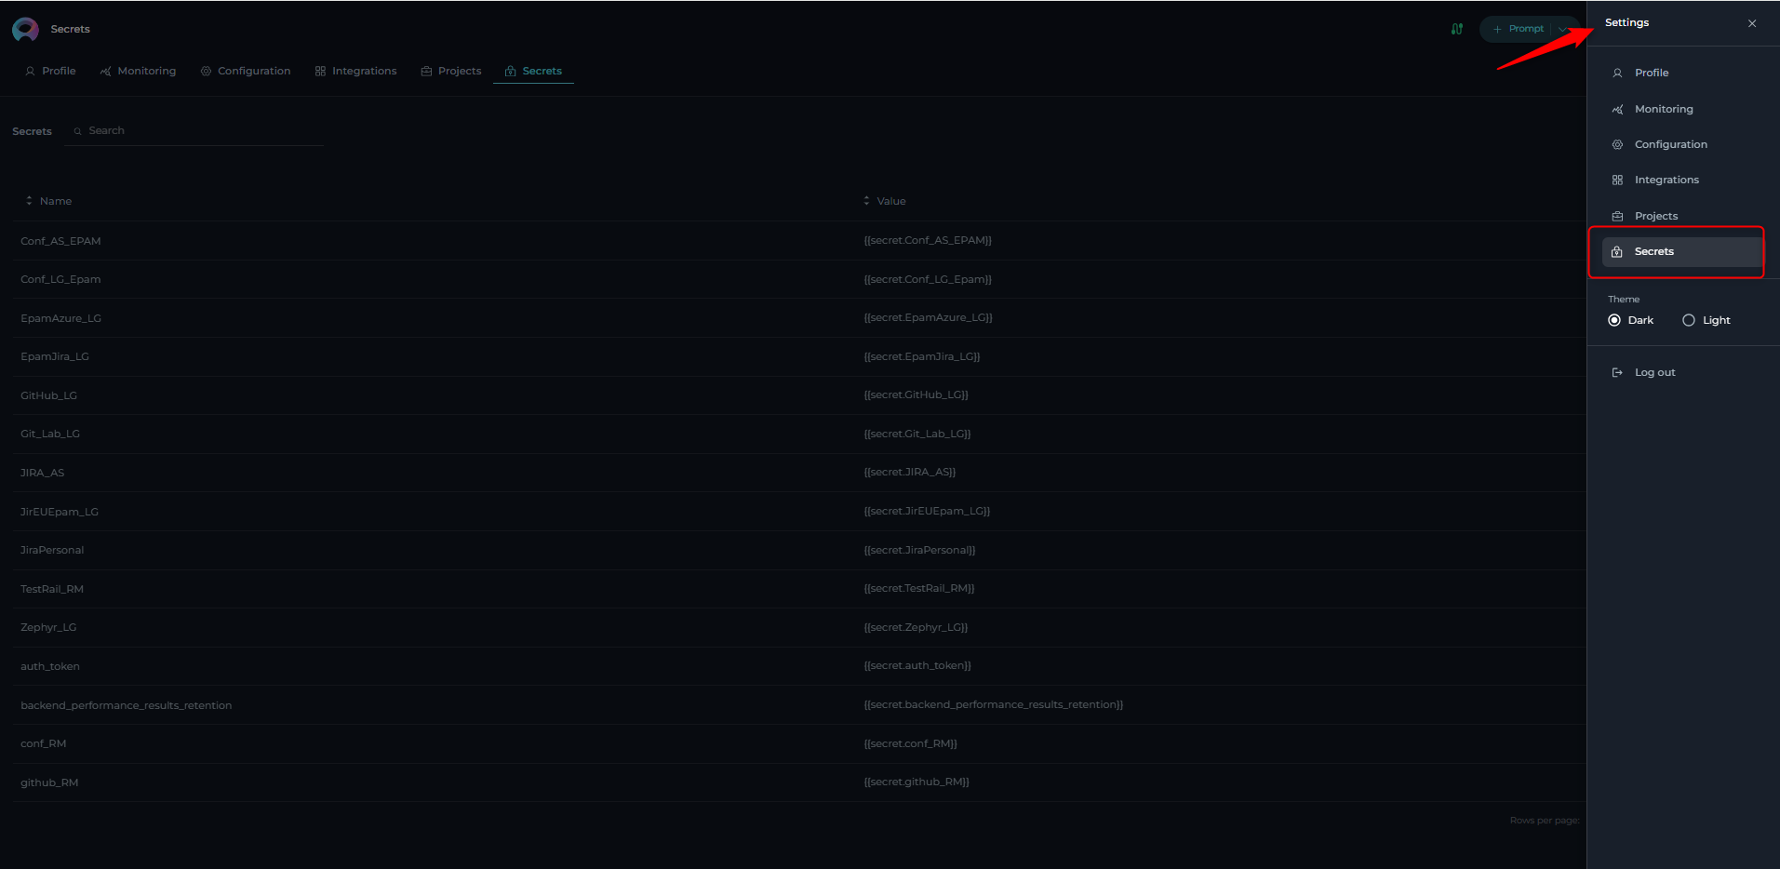Click the Conf_LG_Epam secret name
1780x869 pixels.
click(60, 279)
